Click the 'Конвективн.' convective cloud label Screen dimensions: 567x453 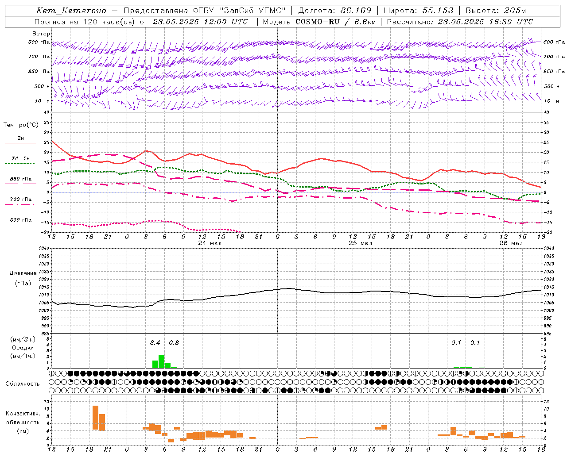pyautogui.click(x=23, y=414)
